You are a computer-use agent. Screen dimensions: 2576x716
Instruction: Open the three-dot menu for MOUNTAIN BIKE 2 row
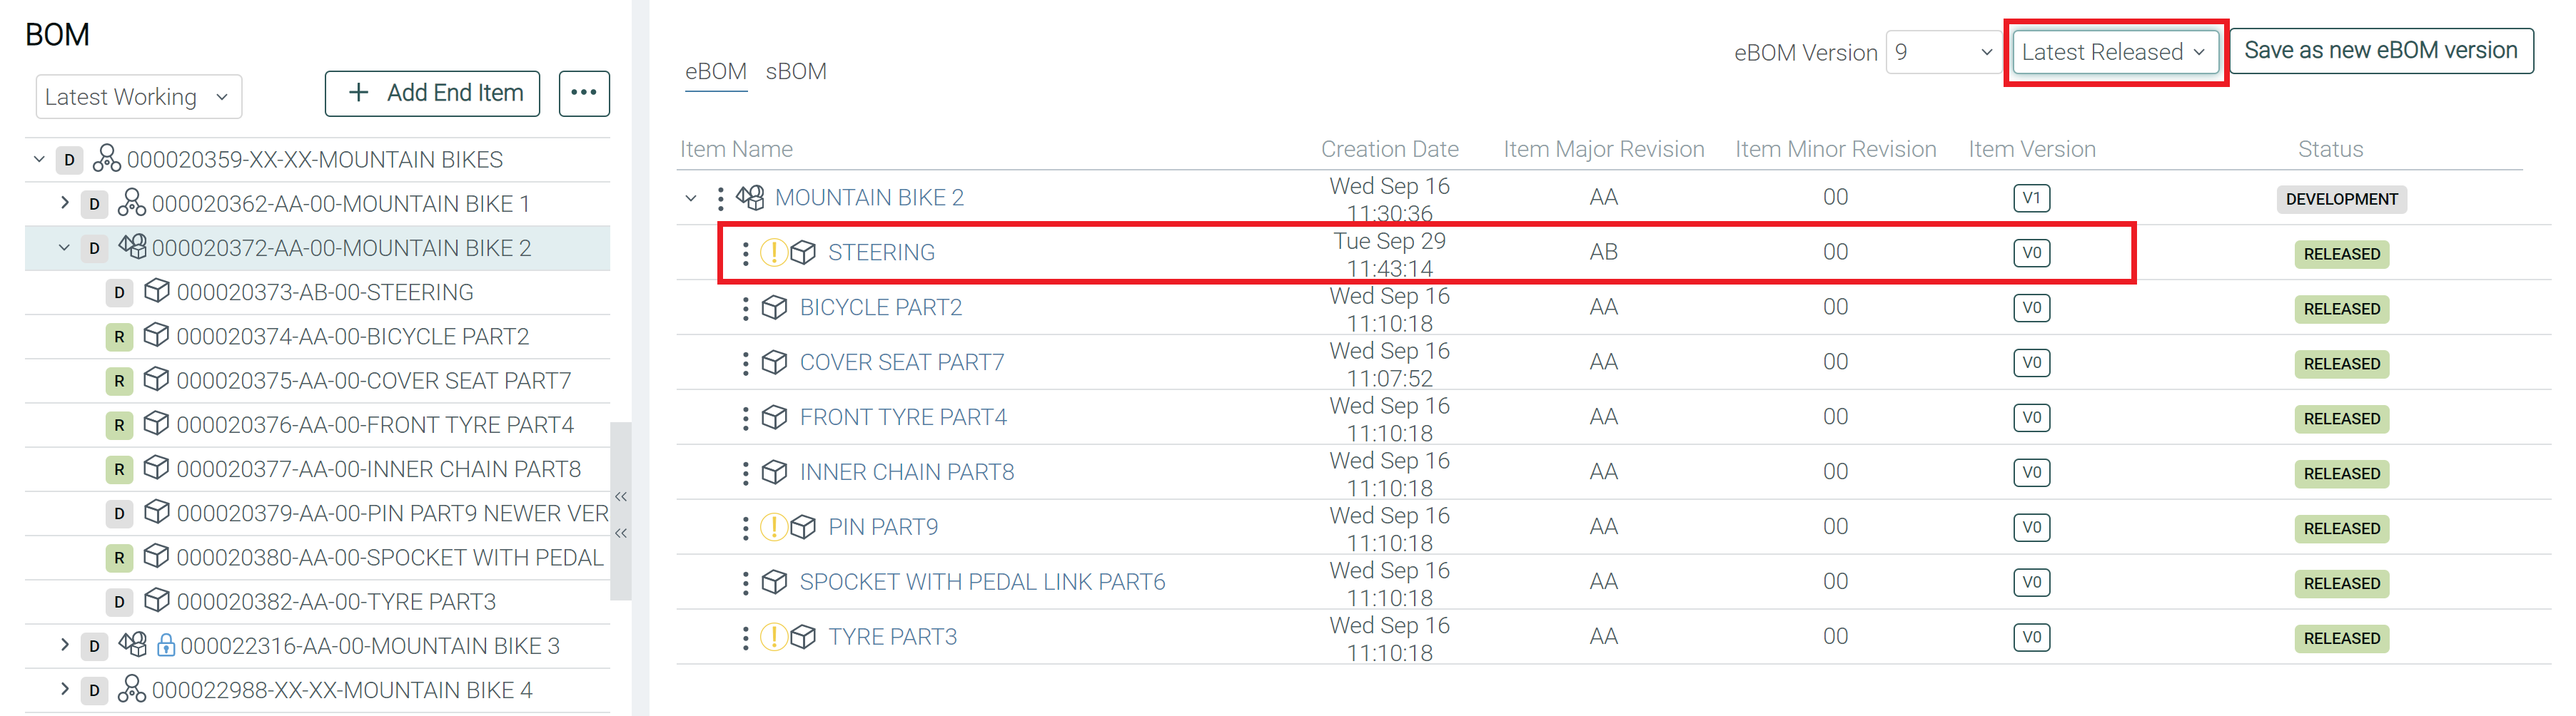(720, 199)
